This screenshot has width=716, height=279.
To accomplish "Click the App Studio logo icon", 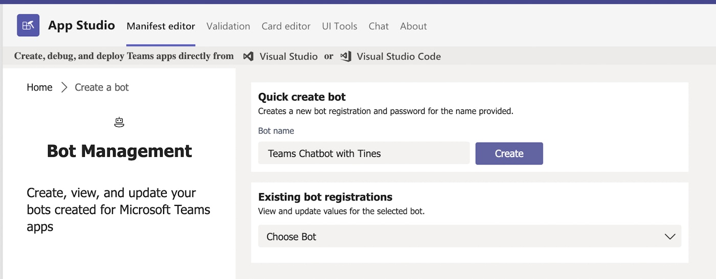I will (28, 26).
